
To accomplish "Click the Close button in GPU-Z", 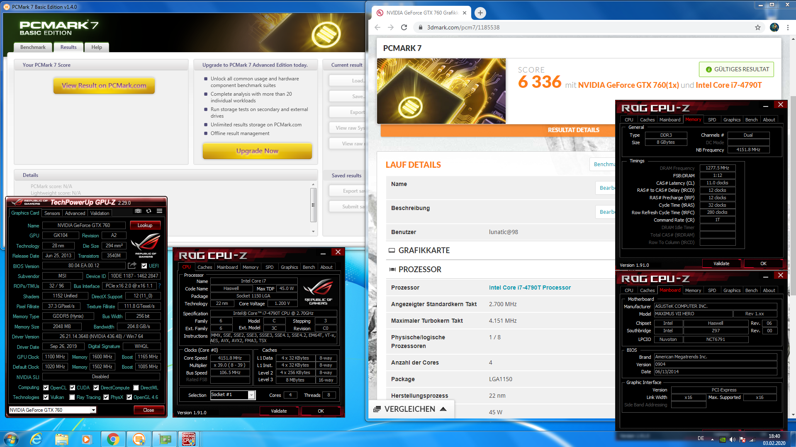I will (x=148, y=410).
